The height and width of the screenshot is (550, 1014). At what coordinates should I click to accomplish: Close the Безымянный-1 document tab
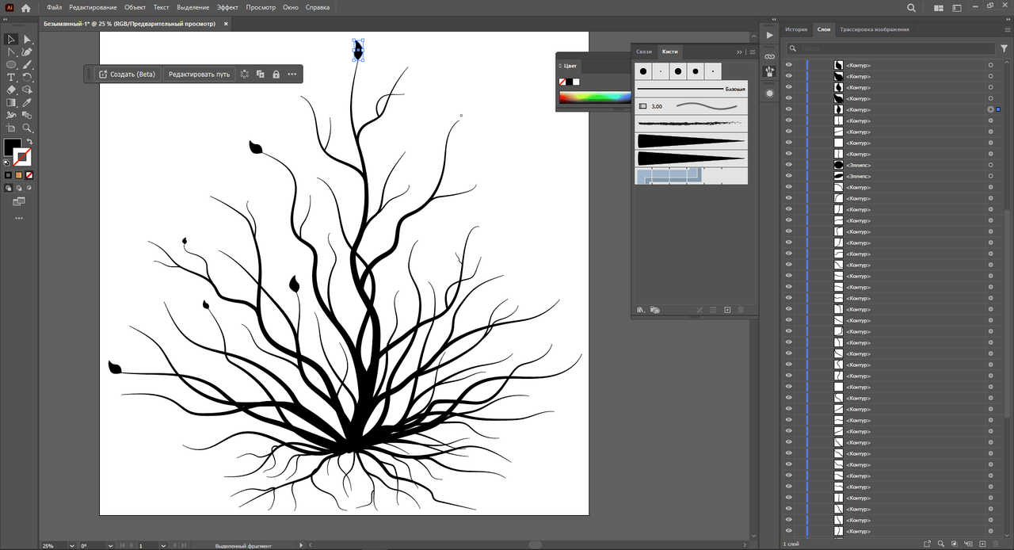(226, 24)
